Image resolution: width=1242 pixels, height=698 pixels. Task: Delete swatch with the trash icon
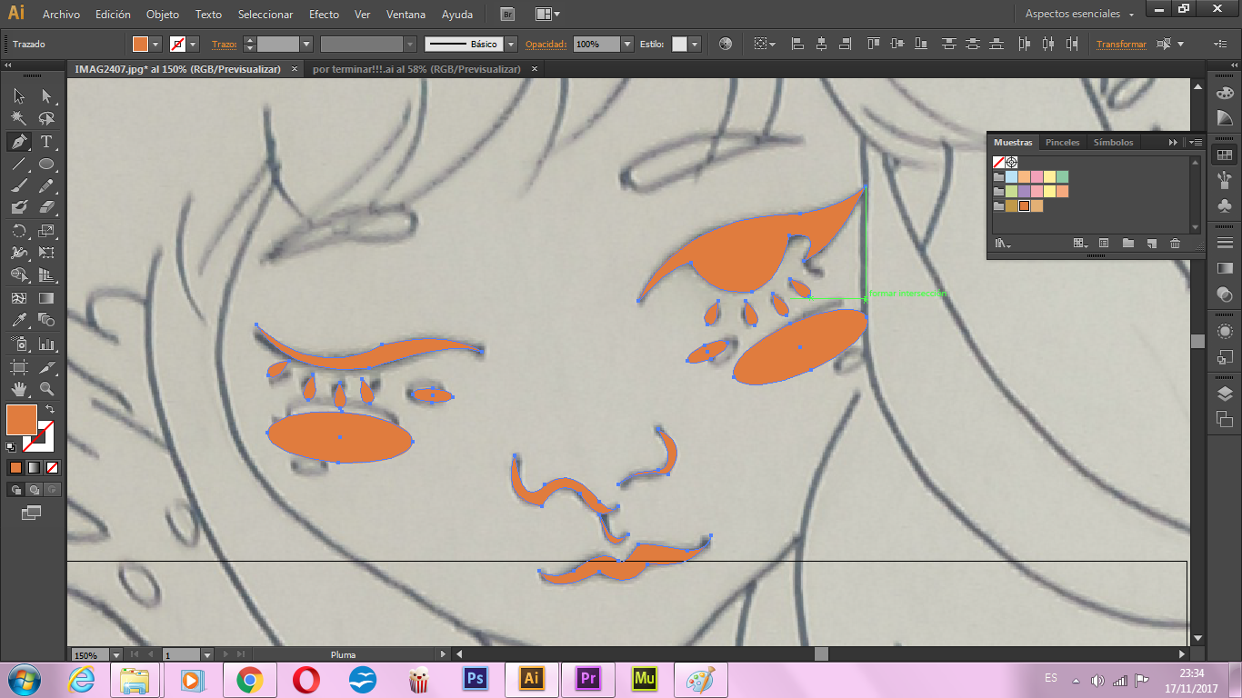point(1175,244)
